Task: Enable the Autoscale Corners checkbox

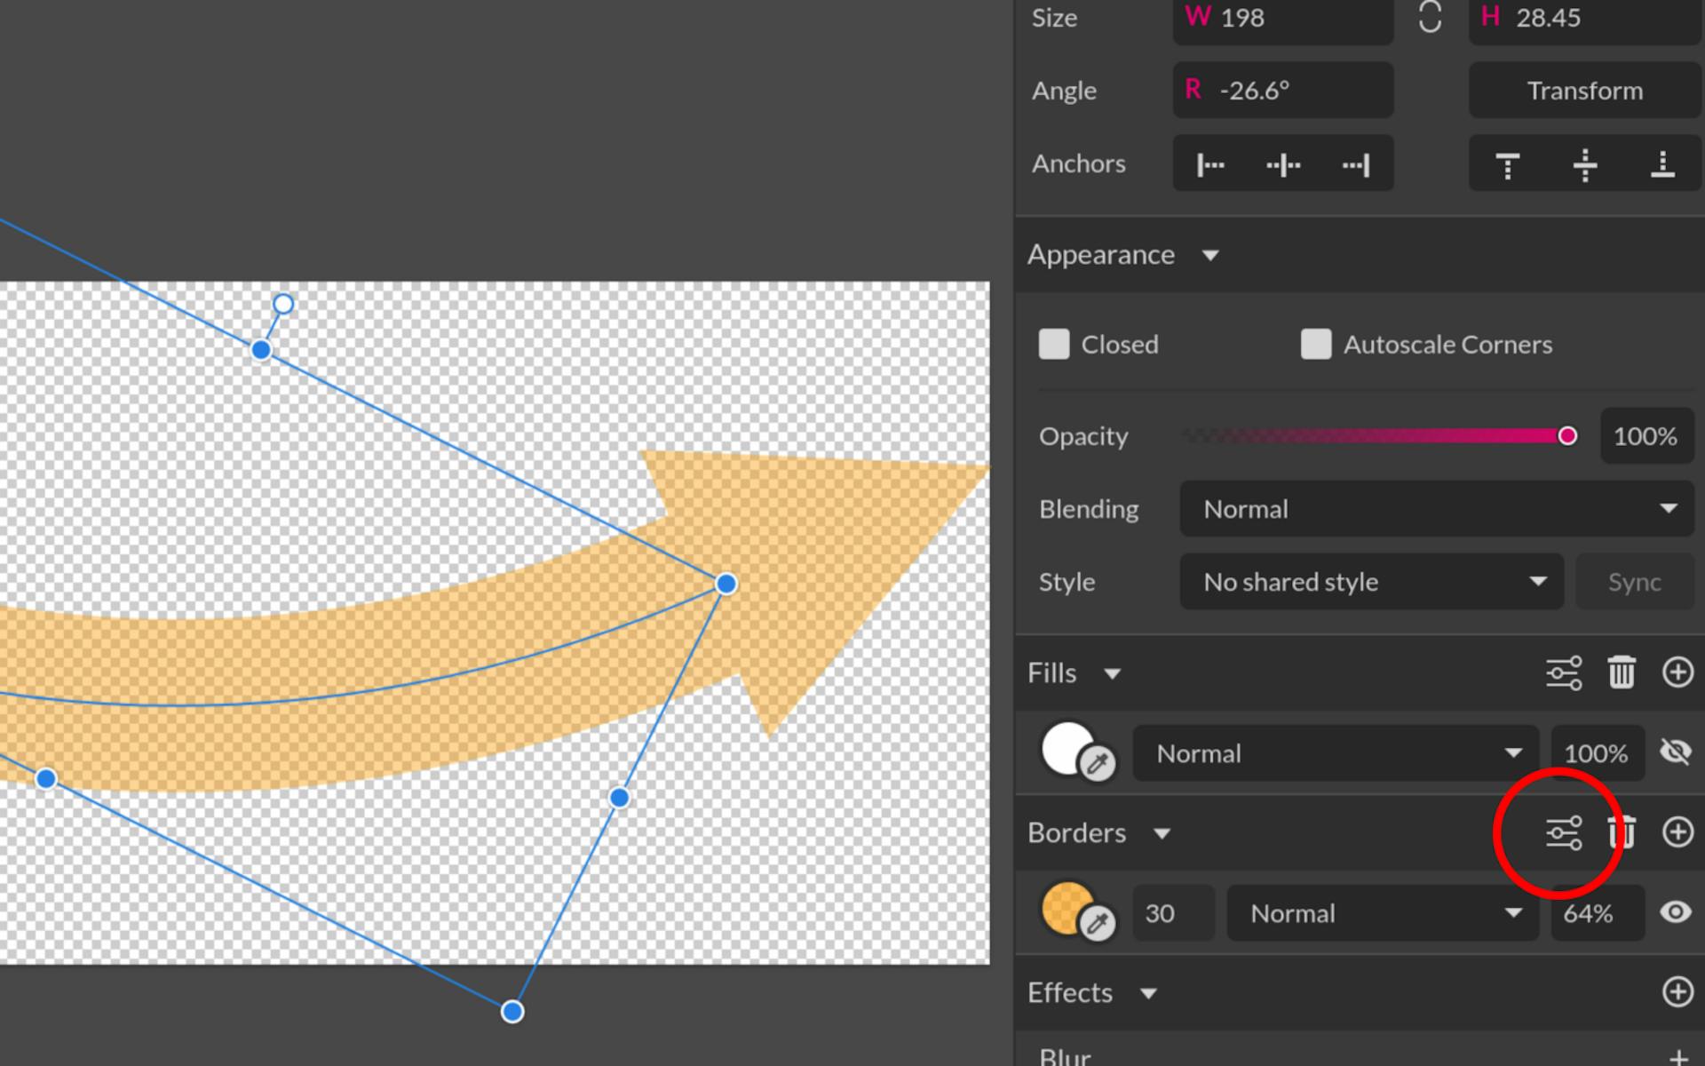Action: tap(1316, 345)
